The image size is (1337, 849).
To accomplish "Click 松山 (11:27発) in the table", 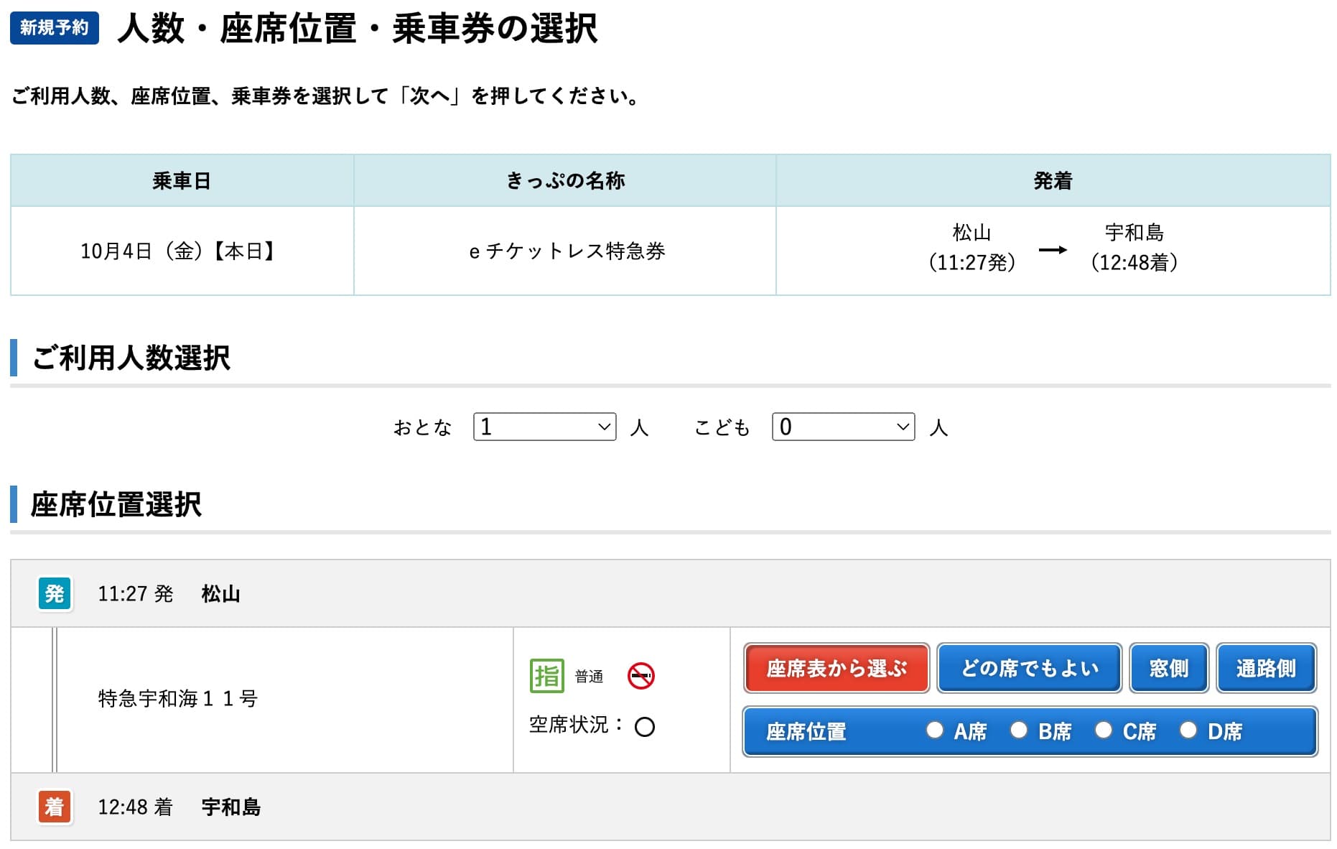I will point(972,247).
